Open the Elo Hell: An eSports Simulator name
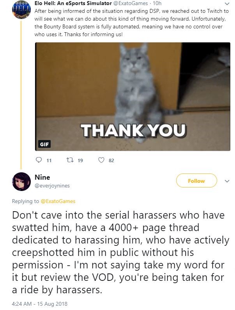The height and width of the screenshot is (310, 235). [x=73, y=4]
